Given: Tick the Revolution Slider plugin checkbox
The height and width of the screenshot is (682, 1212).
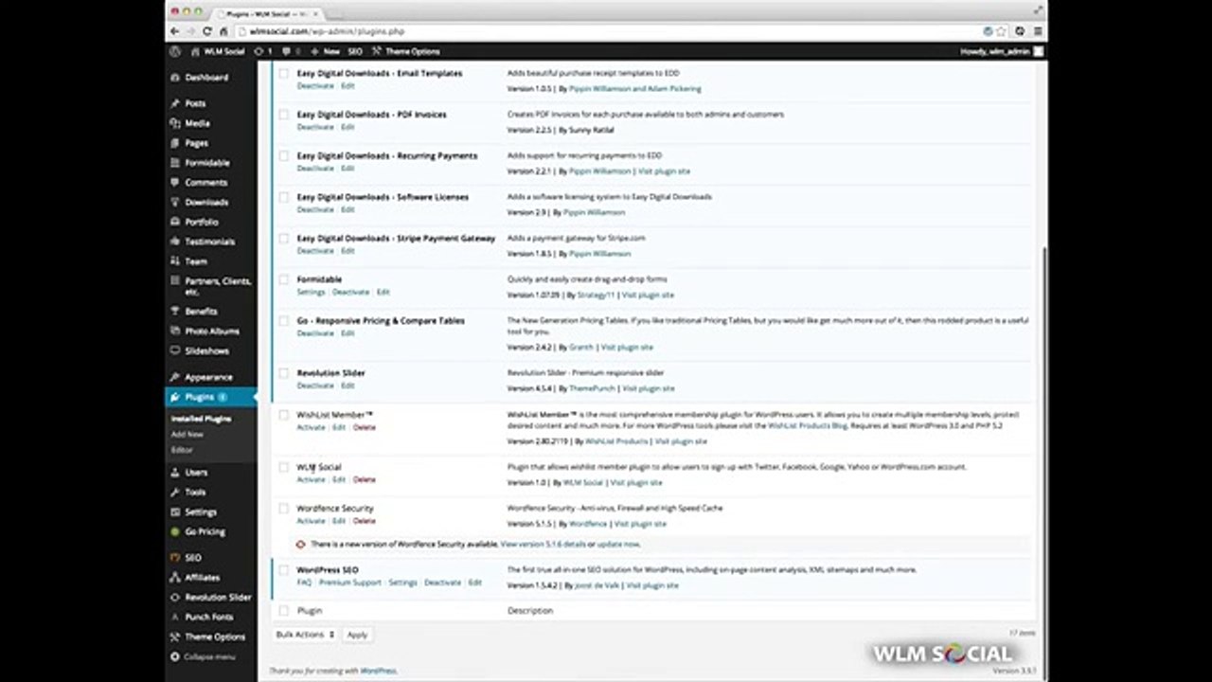Looking at the screenshot, I should point(283,373).
